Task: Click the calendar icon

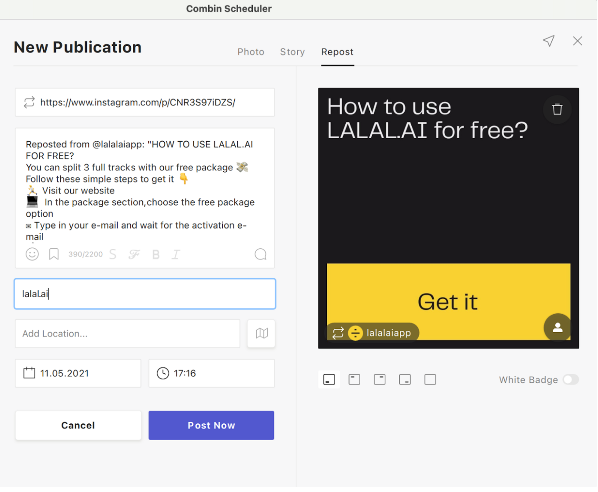Action: tap(29, 373)
